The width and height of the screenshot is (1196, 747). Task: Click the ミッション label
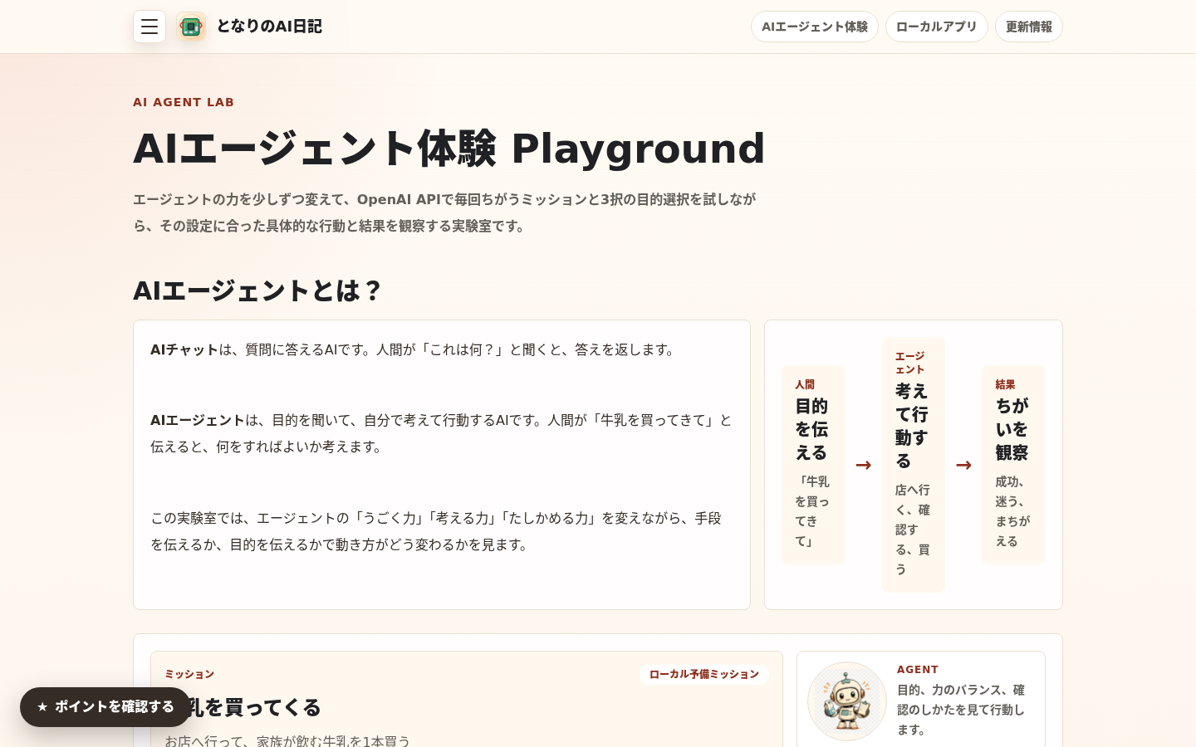click(x=189, y=675)
